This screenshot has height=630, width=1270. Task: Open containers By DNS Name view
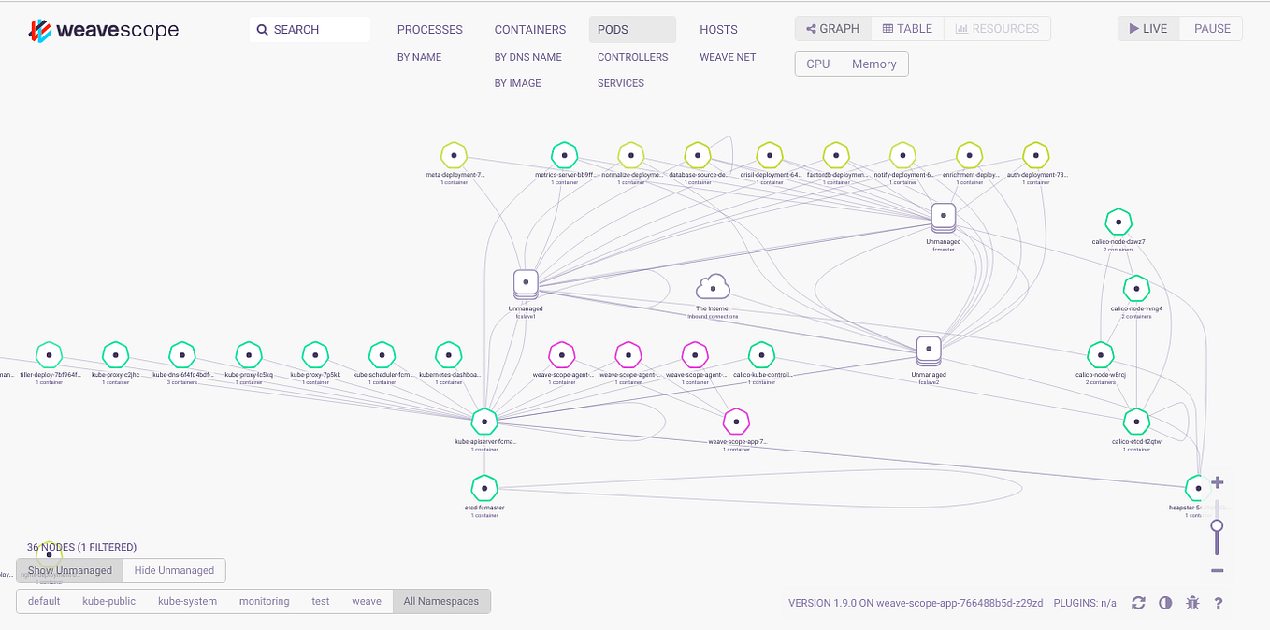528,57
